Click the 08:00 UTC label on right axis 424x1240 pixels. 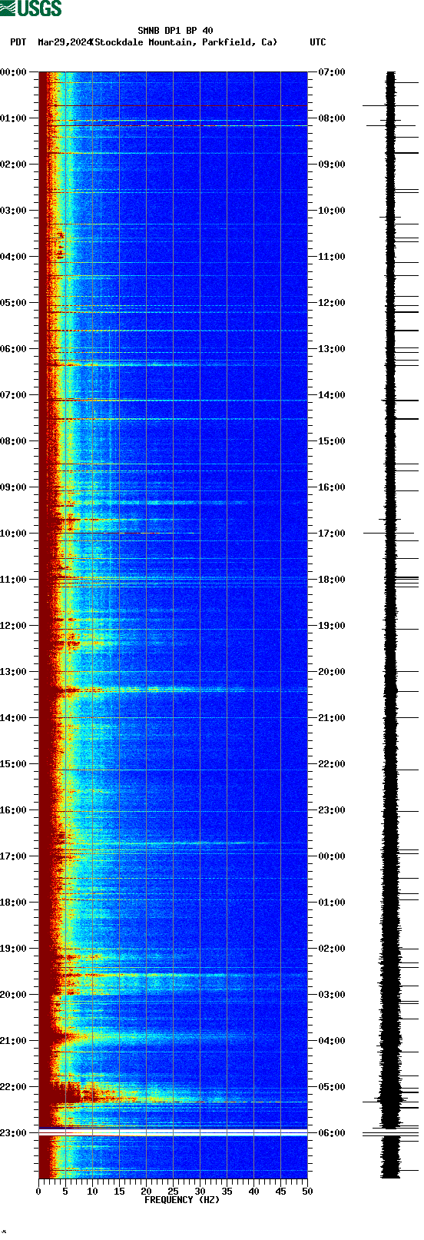[x=332, y=118]
